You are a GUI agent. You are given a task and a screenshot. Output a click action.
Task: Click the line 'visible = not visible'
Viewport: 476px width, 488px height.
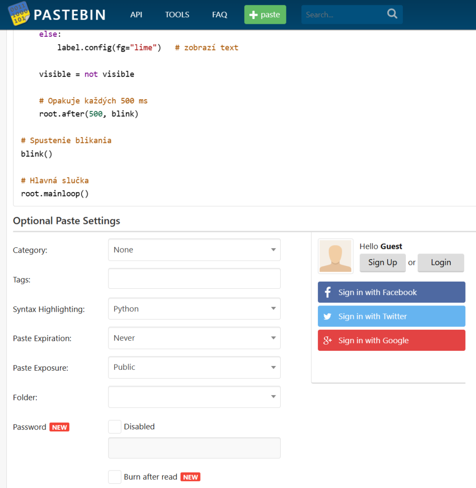(x=87, y=74)
